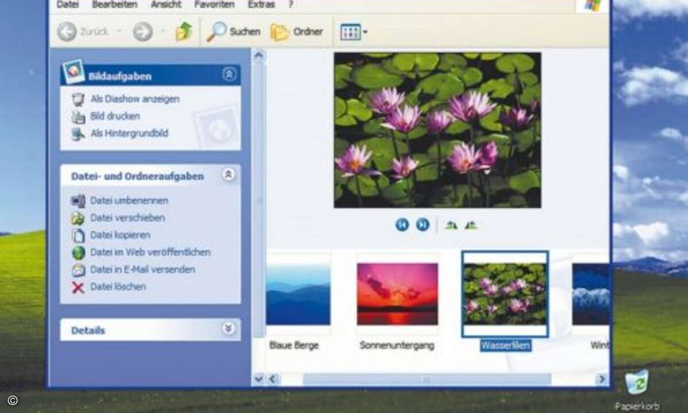Image resolution: width=688 pixels, height=413 pixels.
Task: Open the Favoriten menu
Action: [x=214, y=4]
